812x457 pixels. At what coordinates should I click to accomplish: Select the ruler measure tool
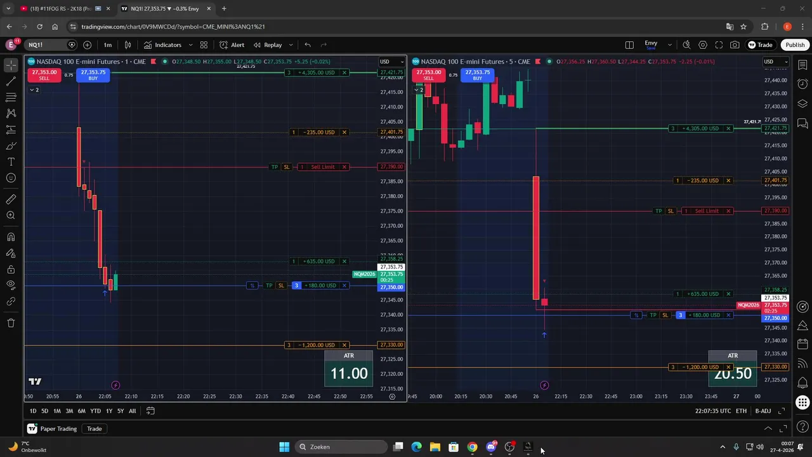[x=11, y=199]
